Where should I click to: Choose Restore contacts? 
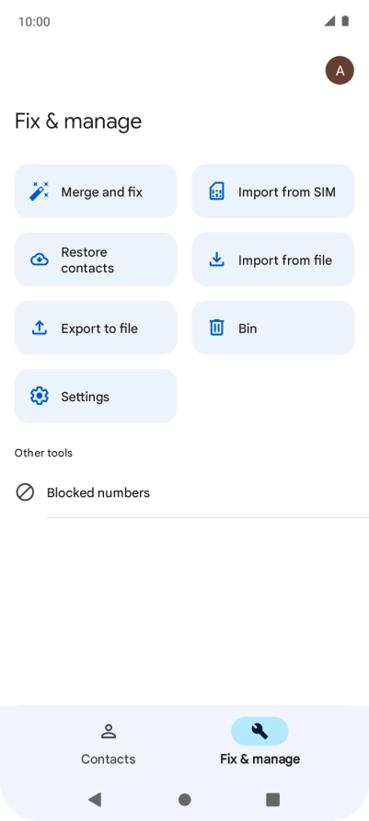[96, 260]
